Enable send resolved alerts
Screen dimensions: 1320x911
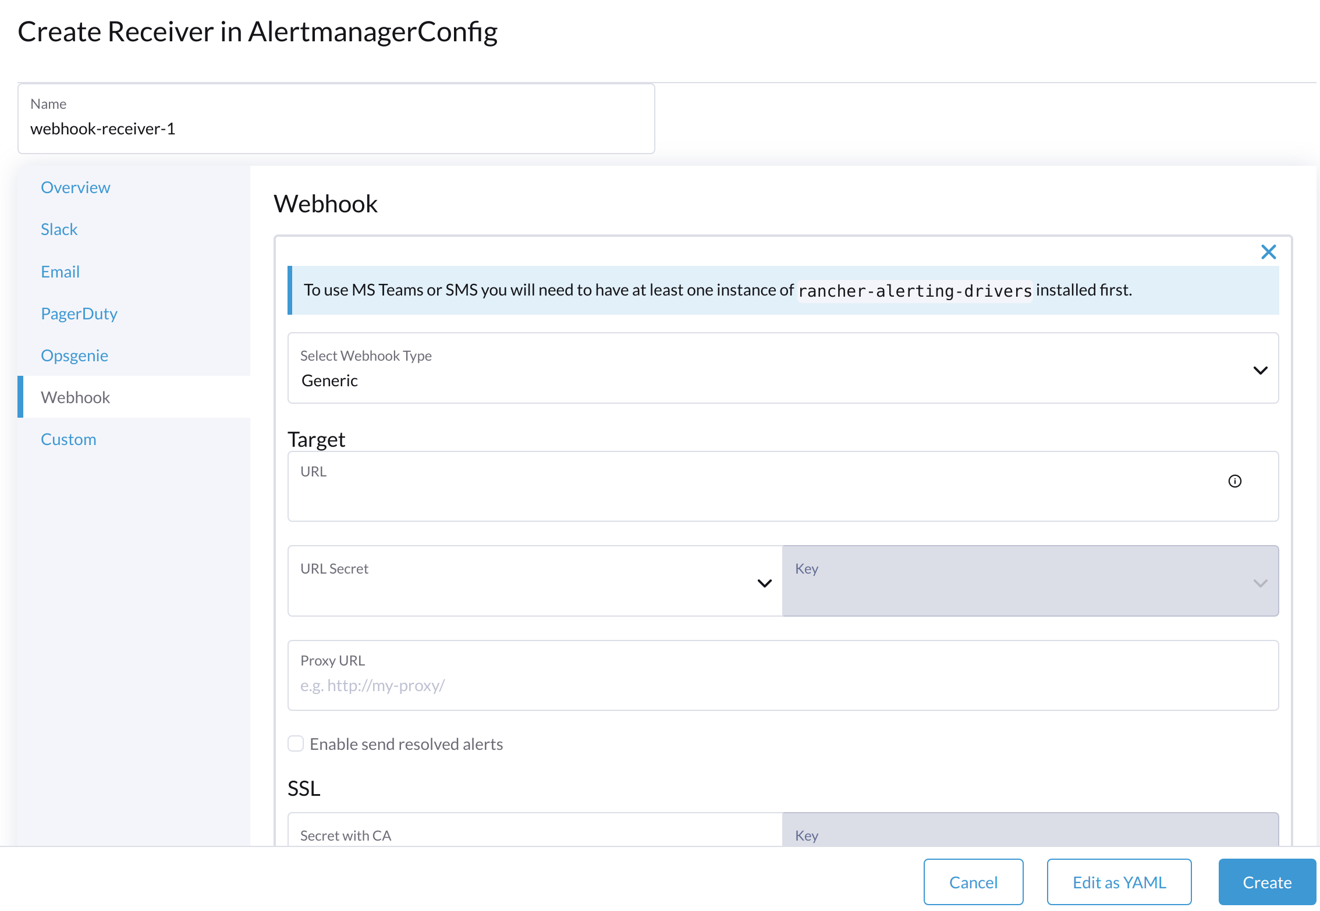pyautogui.click(x=296, y=743)
